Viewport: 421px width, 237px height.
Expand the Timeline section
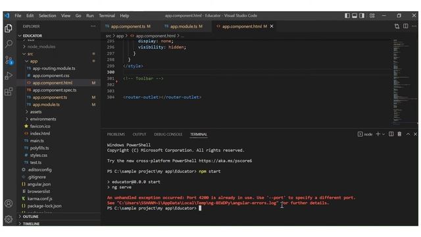coord(59,224)
